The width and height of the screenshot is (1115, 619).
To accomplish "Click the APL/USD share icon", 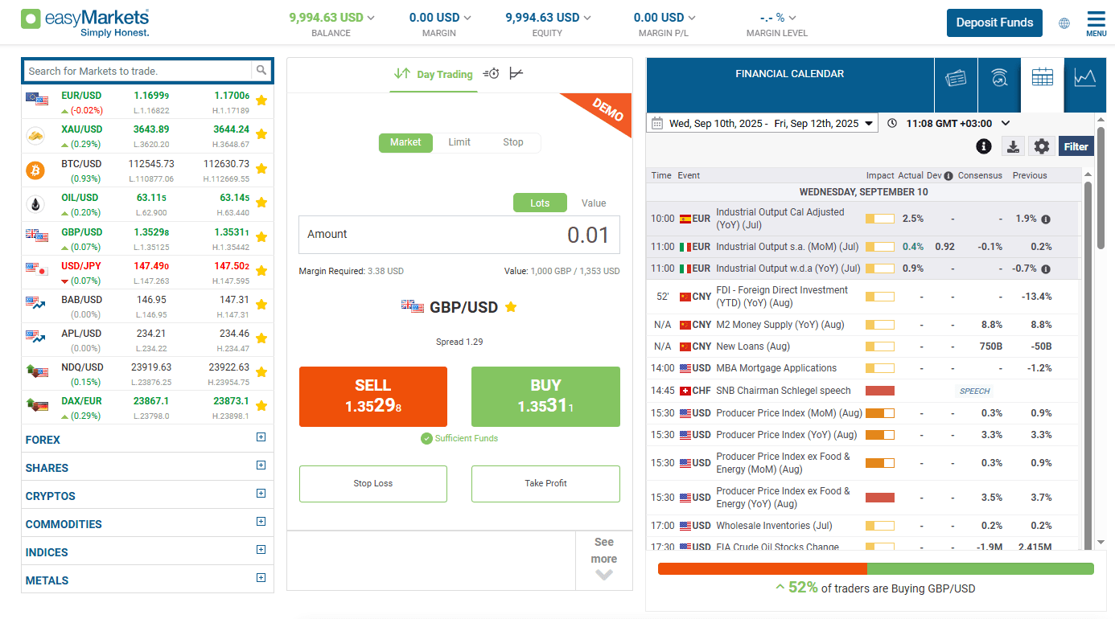I will click(35, 338).
